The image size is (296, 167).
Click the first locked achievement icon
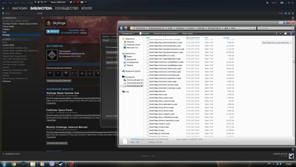click(50, 73)
